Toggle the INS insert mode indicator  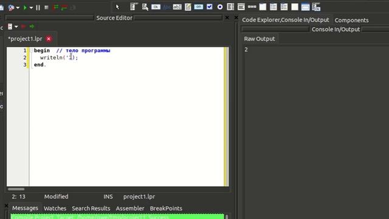point(108,196)
